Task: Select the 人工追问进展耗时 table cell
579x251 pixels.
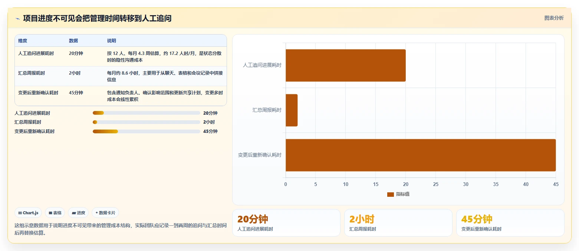Action: click(x=36, y=53)
